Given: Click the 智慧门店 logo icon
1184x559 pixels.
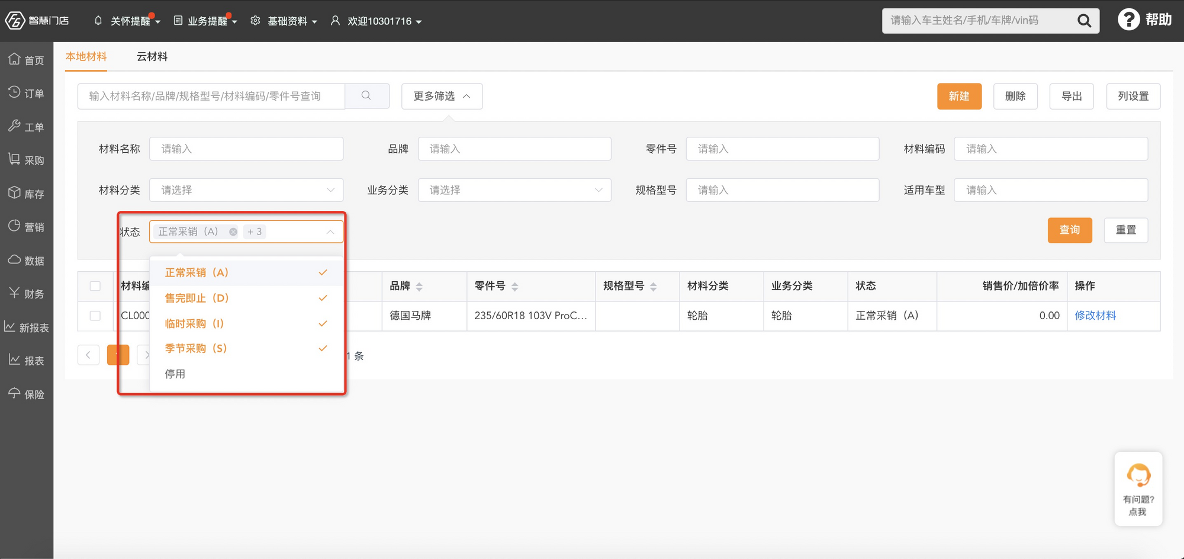Looking at the screenshot, I should 15,21.
